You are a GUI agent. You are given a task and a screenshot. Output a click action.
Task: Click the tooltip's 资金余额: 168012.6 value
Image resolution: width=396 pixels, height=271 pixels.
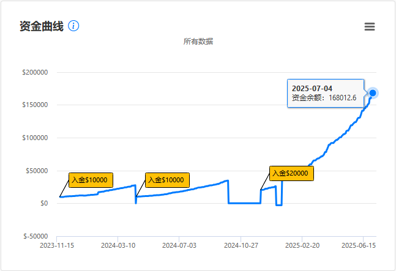click(324, 98)
